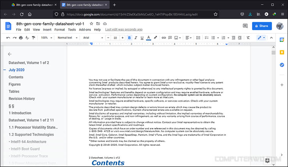
Task: Open the editing mode dropdown
Action: tap(261, 38)
